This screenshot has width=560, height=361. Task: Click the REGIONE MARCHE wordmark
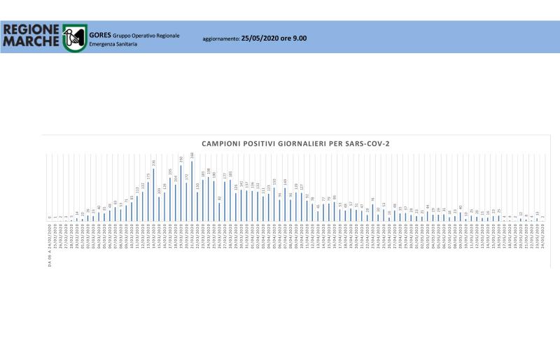click(x=31, y=36)
